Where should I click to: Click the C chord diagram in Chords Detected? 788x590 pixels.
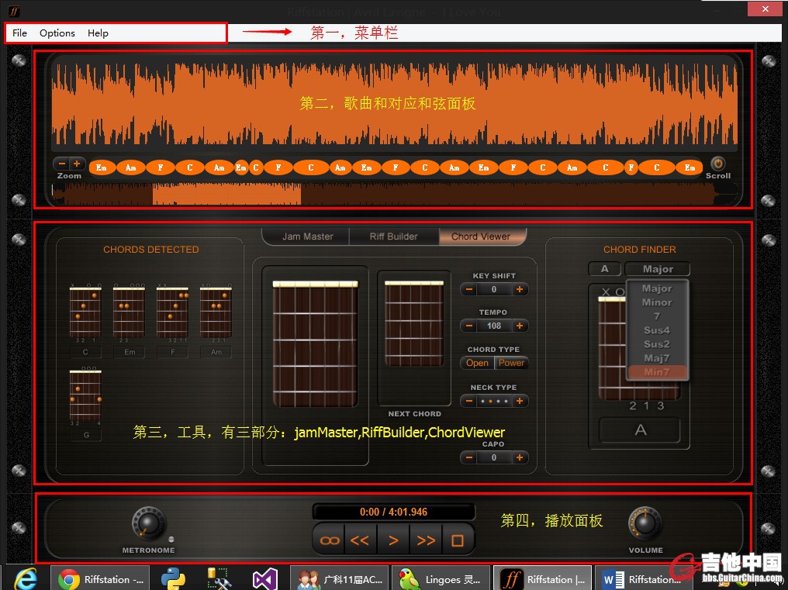(x=85, y=312)
